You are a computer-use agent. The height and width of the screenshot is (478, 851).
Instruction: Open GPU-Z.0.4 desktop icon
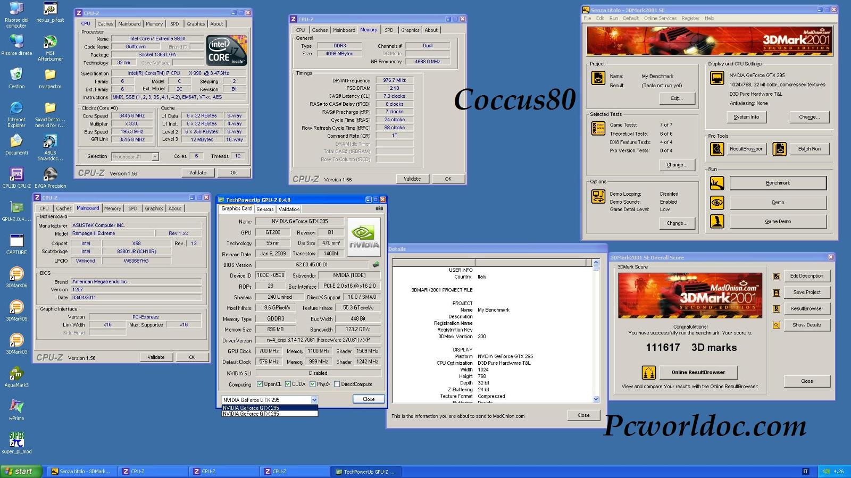[16, 211]
